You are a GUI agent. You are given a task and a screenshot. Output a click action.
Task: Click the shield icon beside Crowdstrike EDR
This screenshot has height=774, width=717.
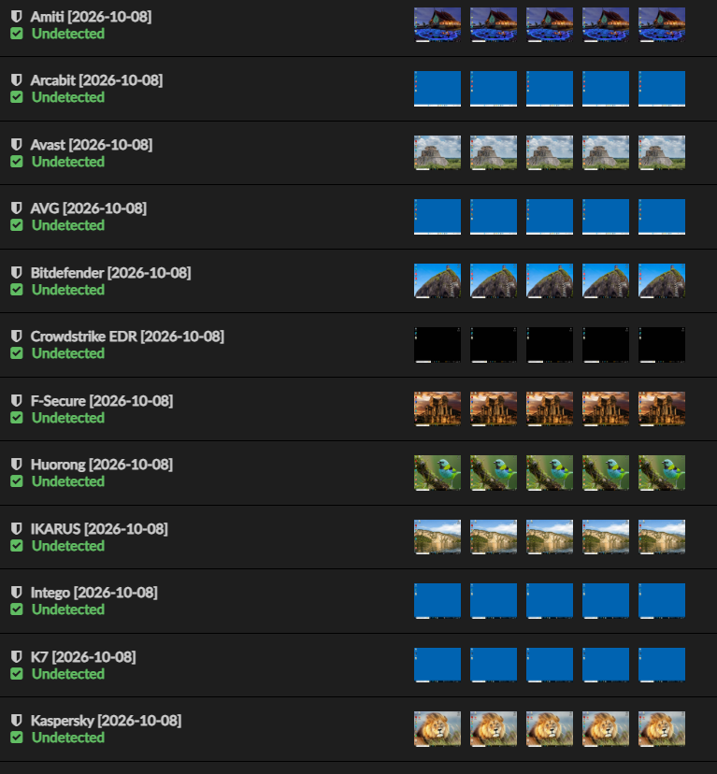[16, 337]
